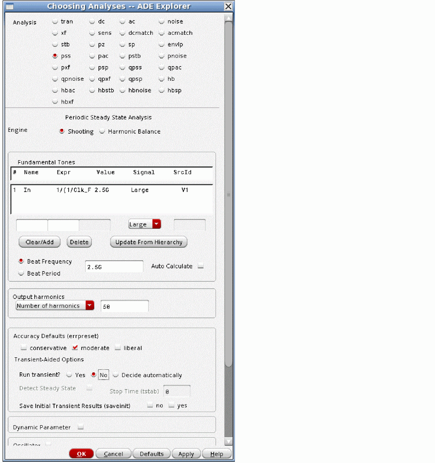Select the tran analysis option
The image size is (435, 463).
tap(55, 21)
